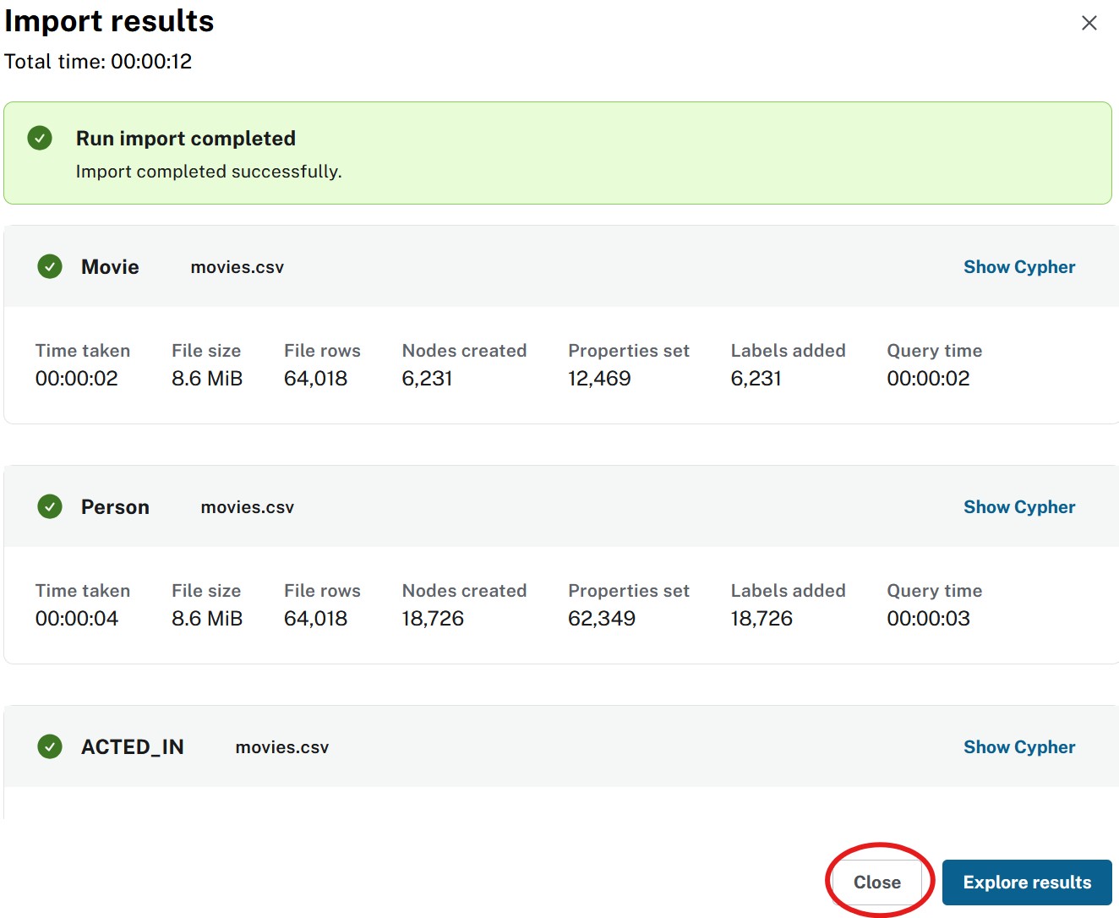Select the ACTED_IN section header
The height and width of the screenshot is (918, 1119).
[133, 746]
